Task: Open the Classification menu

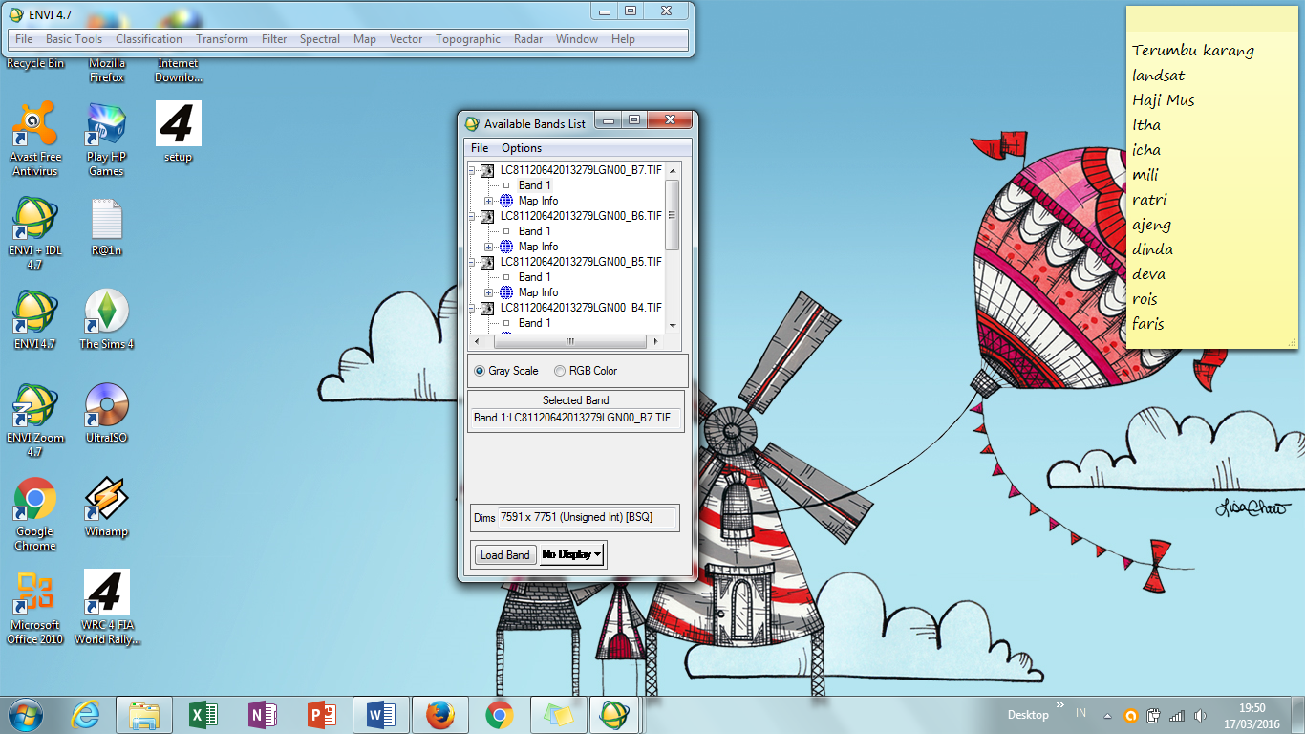Action: pos(149,39)
